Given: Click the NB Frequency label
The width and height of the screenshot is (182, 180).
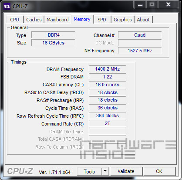Looking at the screenshot, I should (x=99, y=51).
